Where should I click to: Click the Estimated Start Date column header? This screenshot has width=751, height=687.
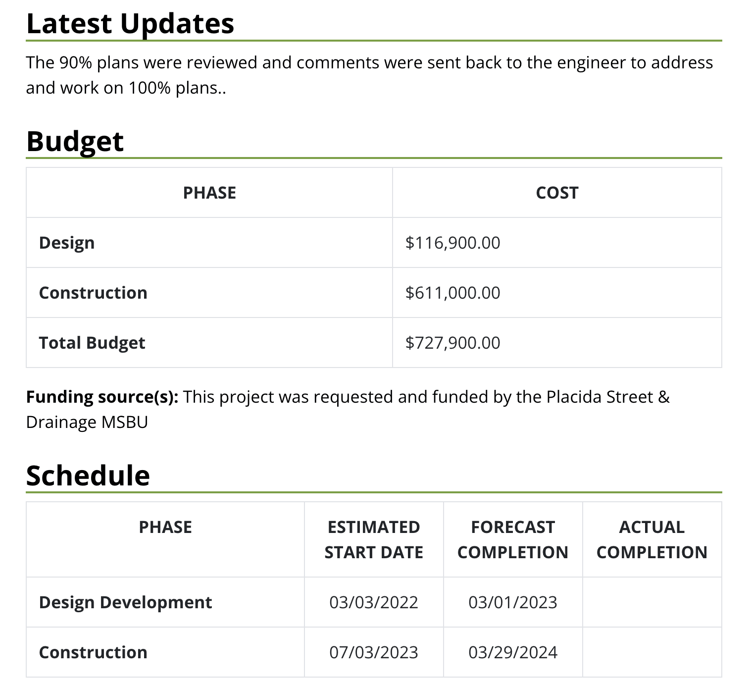tap(374, 539)
